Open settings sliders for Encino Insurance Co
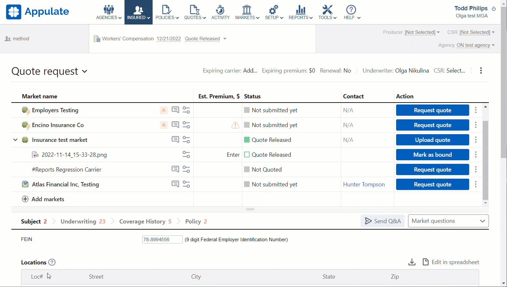This screenshot has height=287, width=507. pyautogui.click(x=186, y=125)
